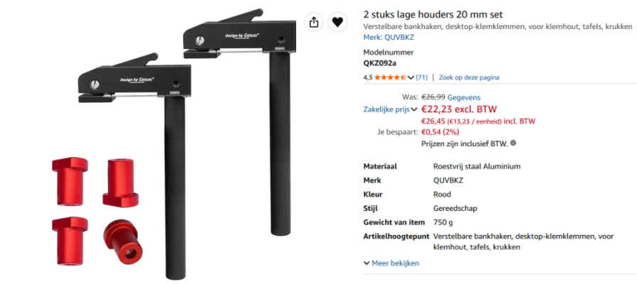Open the Merk: QUVBKZ brand link
637x284 pixels.
389,37
